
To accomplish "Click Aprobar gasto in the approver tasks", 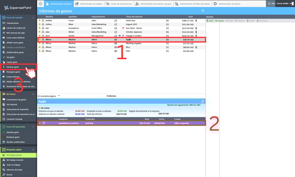I will click(13, 132).
